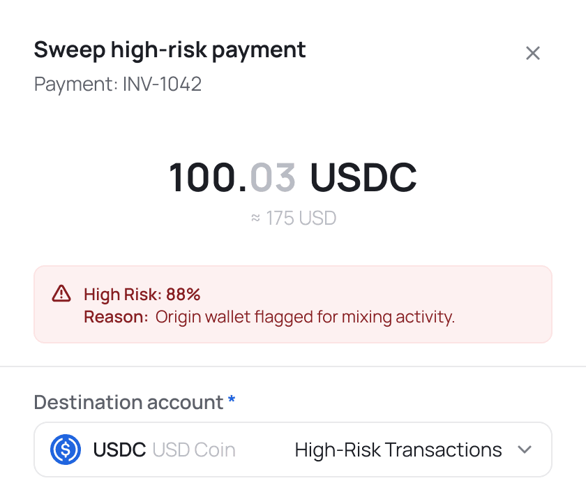
Task: Click the Sweep high-risk payment title
Action: (x=170, y=50)
